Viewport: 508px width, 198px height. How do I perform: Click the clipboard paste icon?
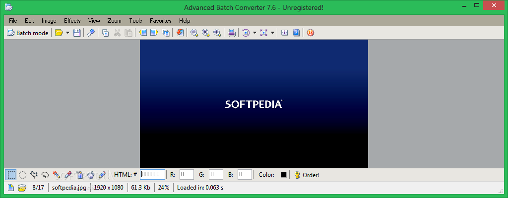point(128,33)
